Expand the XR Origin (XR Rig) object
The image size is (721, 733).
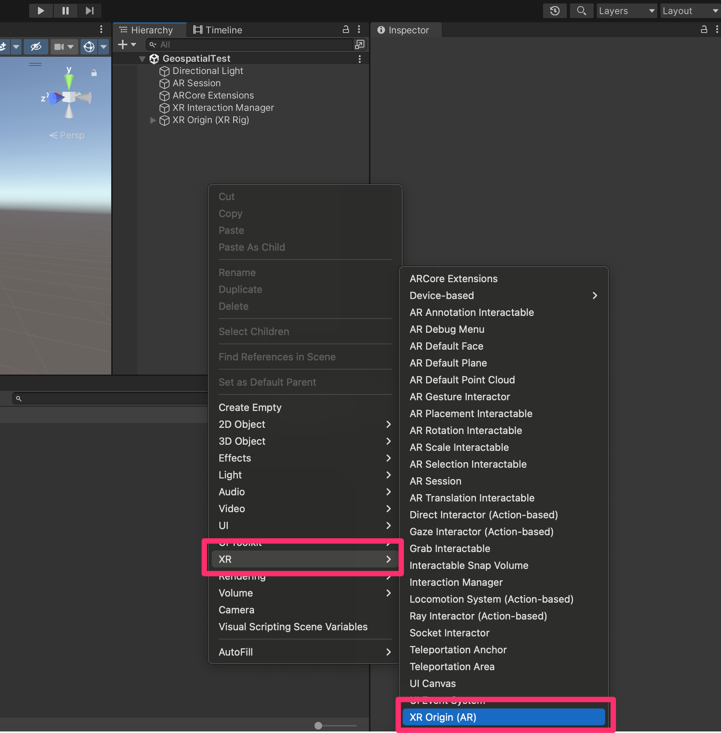pos(153,120)
